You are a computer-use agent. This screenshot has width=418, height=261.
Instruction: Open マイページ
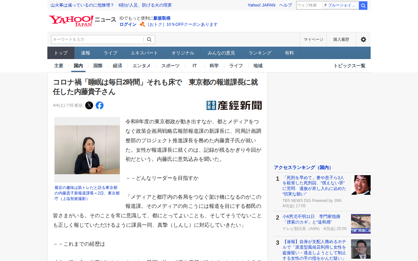pos(313,39)
